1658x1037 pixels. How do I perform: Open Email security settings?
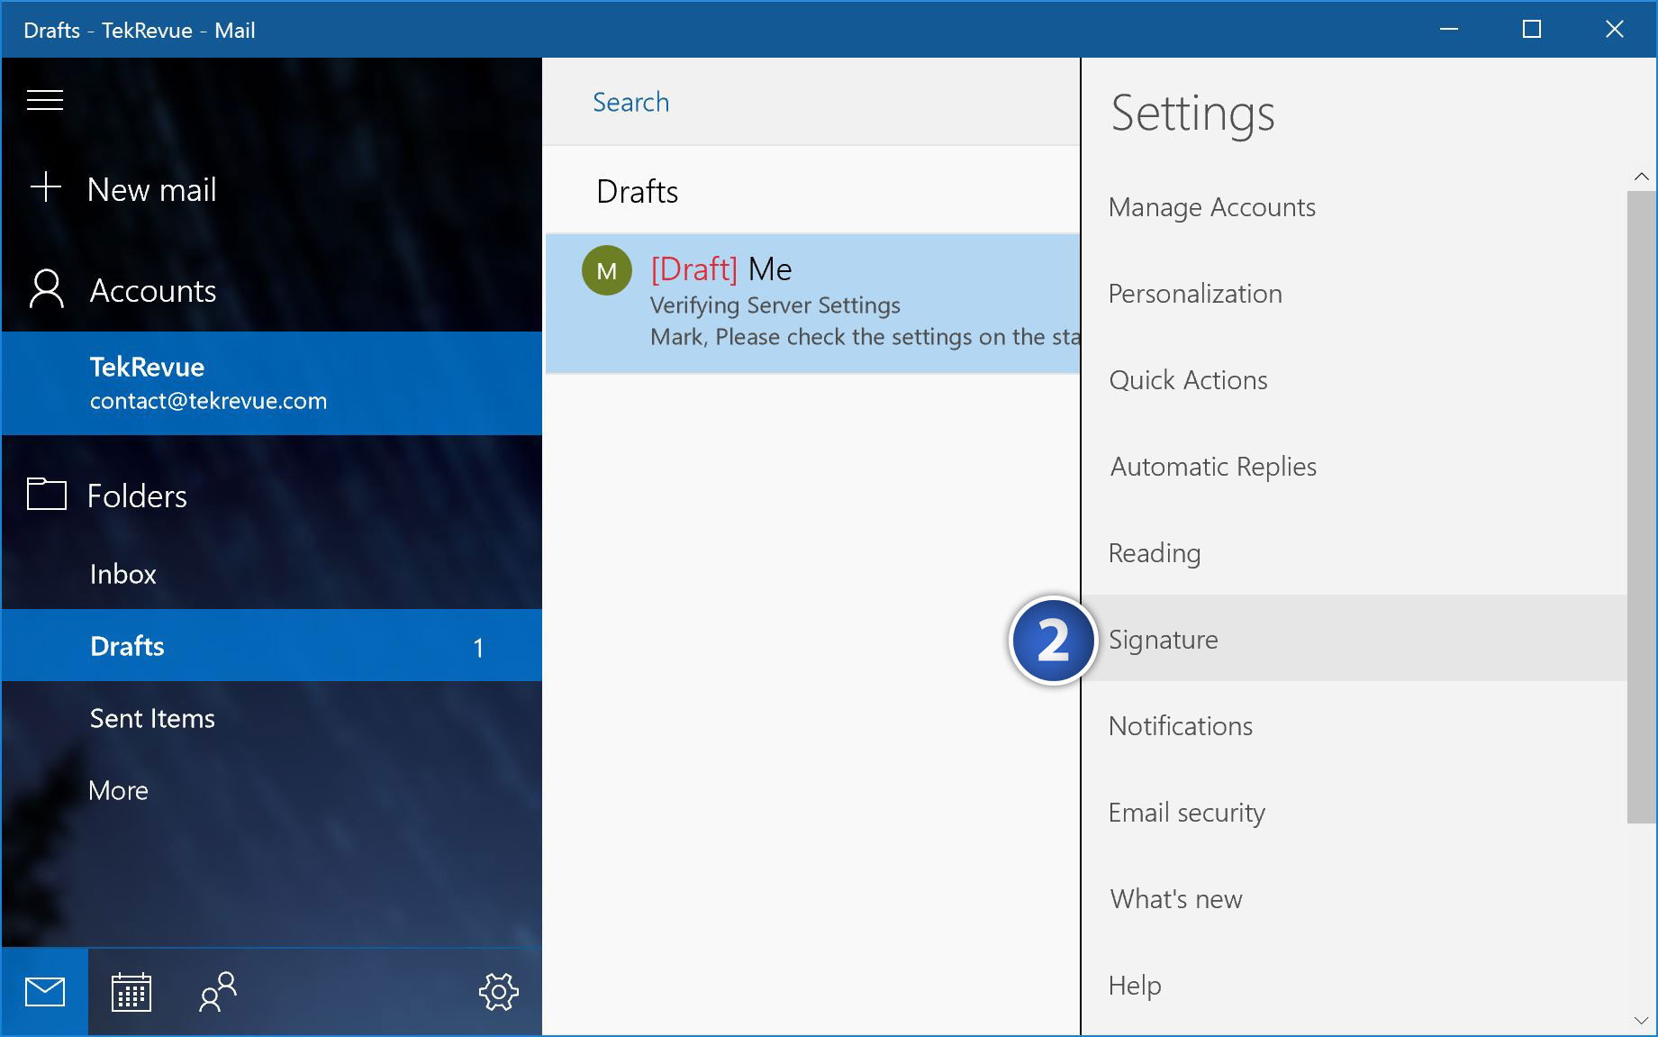pyautogui.click(x=1354, y=813)
